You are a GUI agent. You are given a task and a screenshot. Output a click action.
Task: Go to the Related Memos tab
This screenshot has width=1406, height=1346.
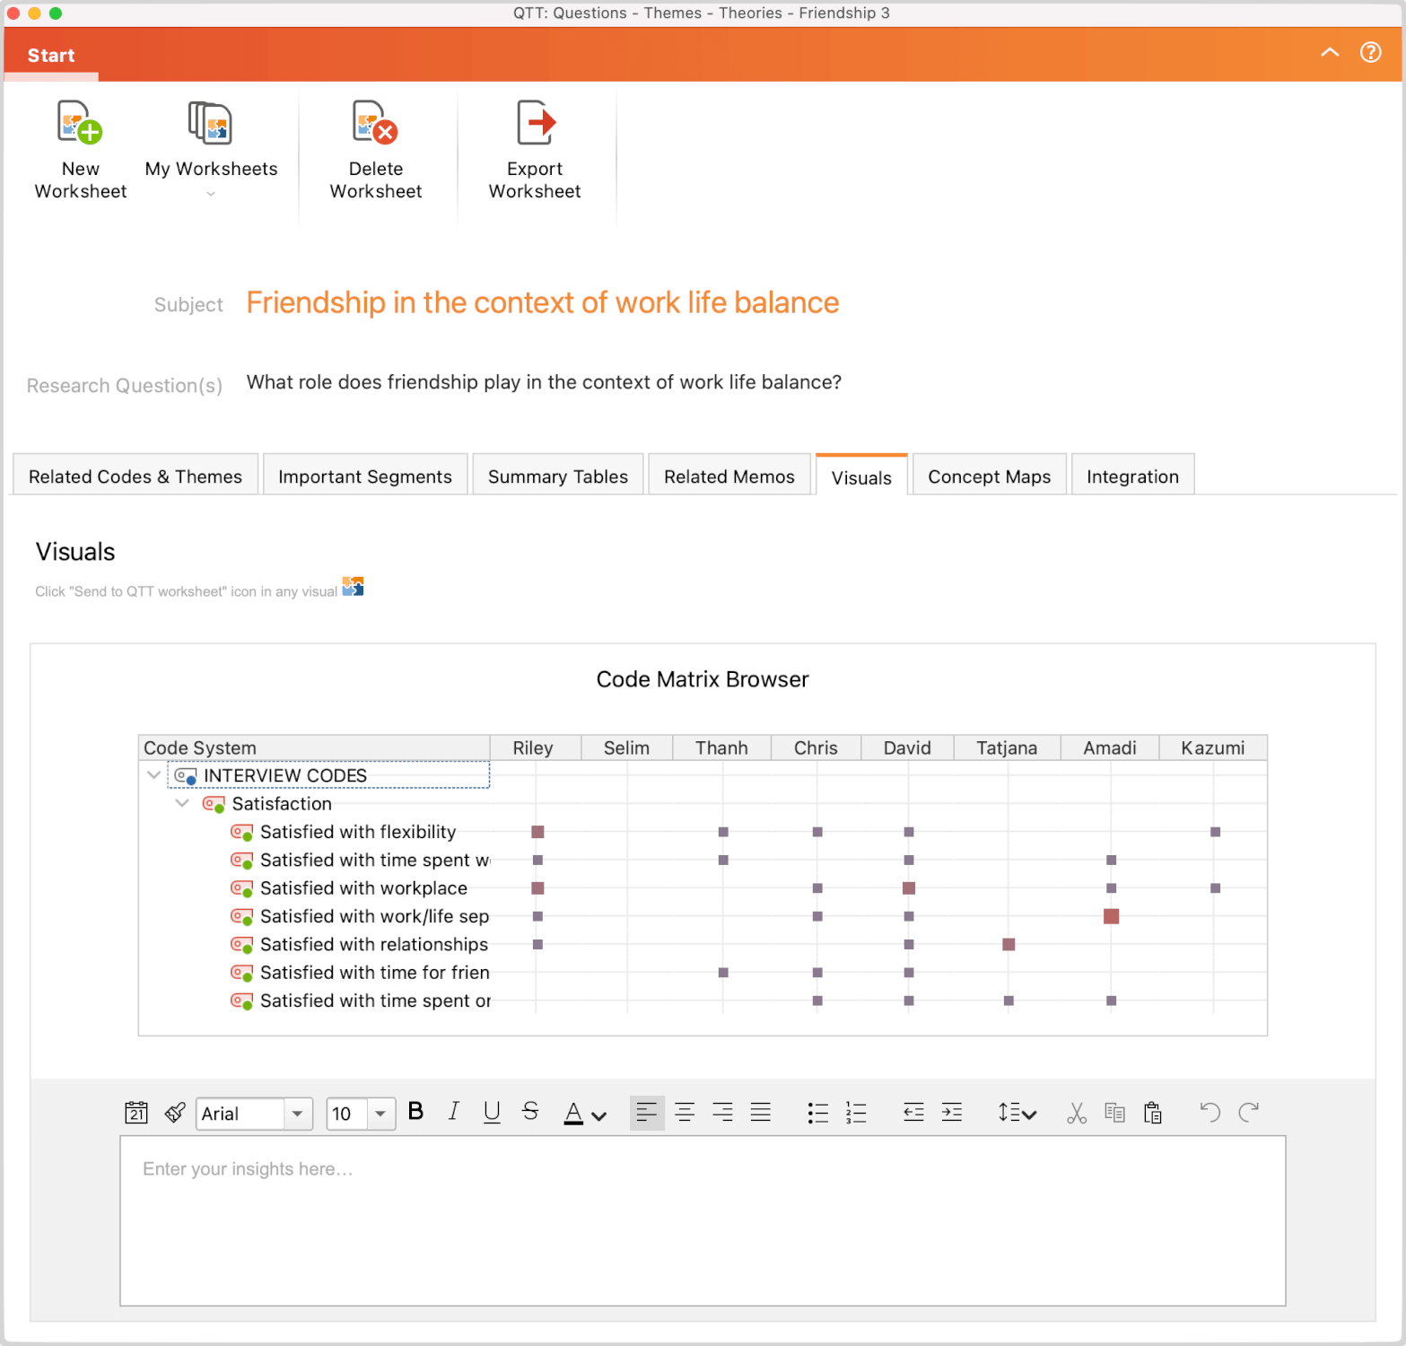point(729,476)
